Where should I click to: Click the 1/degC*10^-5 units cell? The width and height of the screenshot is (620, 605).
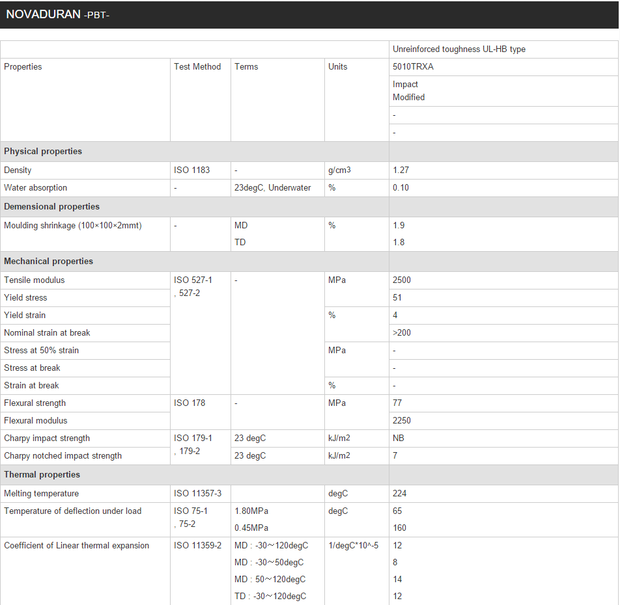(x=357, y=571)
